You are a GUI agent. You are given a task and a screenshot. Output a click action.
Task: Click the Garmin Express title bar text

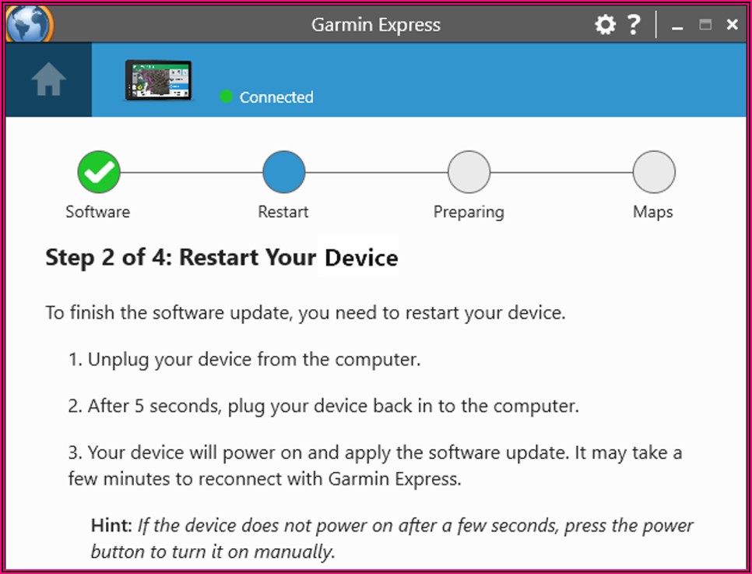(x=376, y=25)
